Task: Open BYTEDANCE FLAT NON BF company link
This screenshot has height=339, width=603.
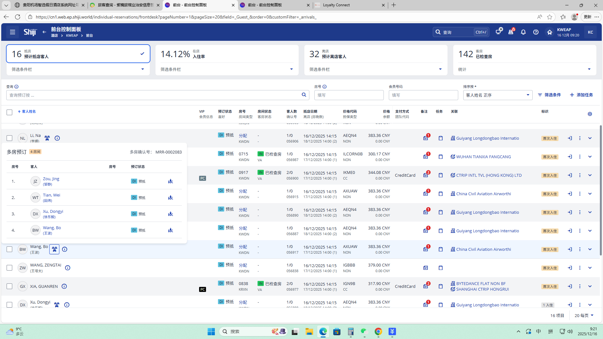Action: click(x=481, y=283)
